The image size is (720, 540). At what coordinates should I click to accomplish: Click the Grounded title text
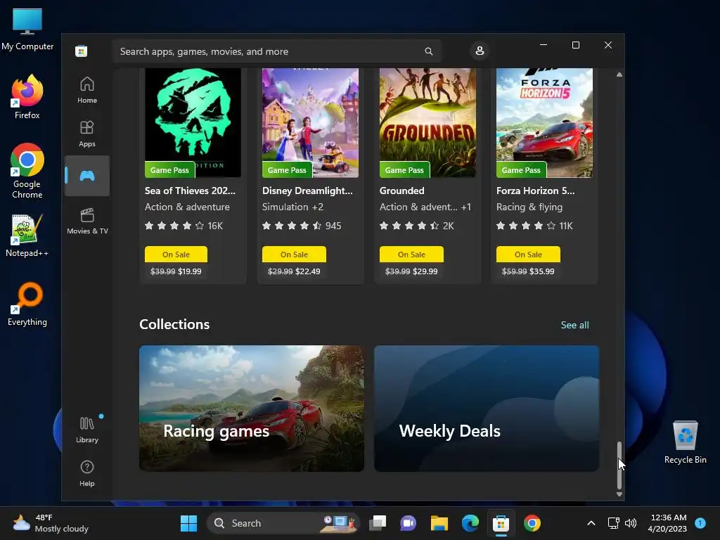click(x=401, y=191)
